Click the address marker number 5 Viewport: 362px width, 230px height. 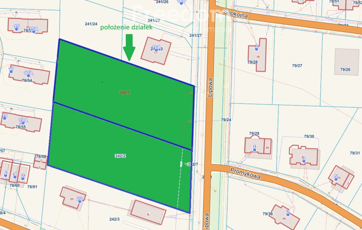pos(336,176)
